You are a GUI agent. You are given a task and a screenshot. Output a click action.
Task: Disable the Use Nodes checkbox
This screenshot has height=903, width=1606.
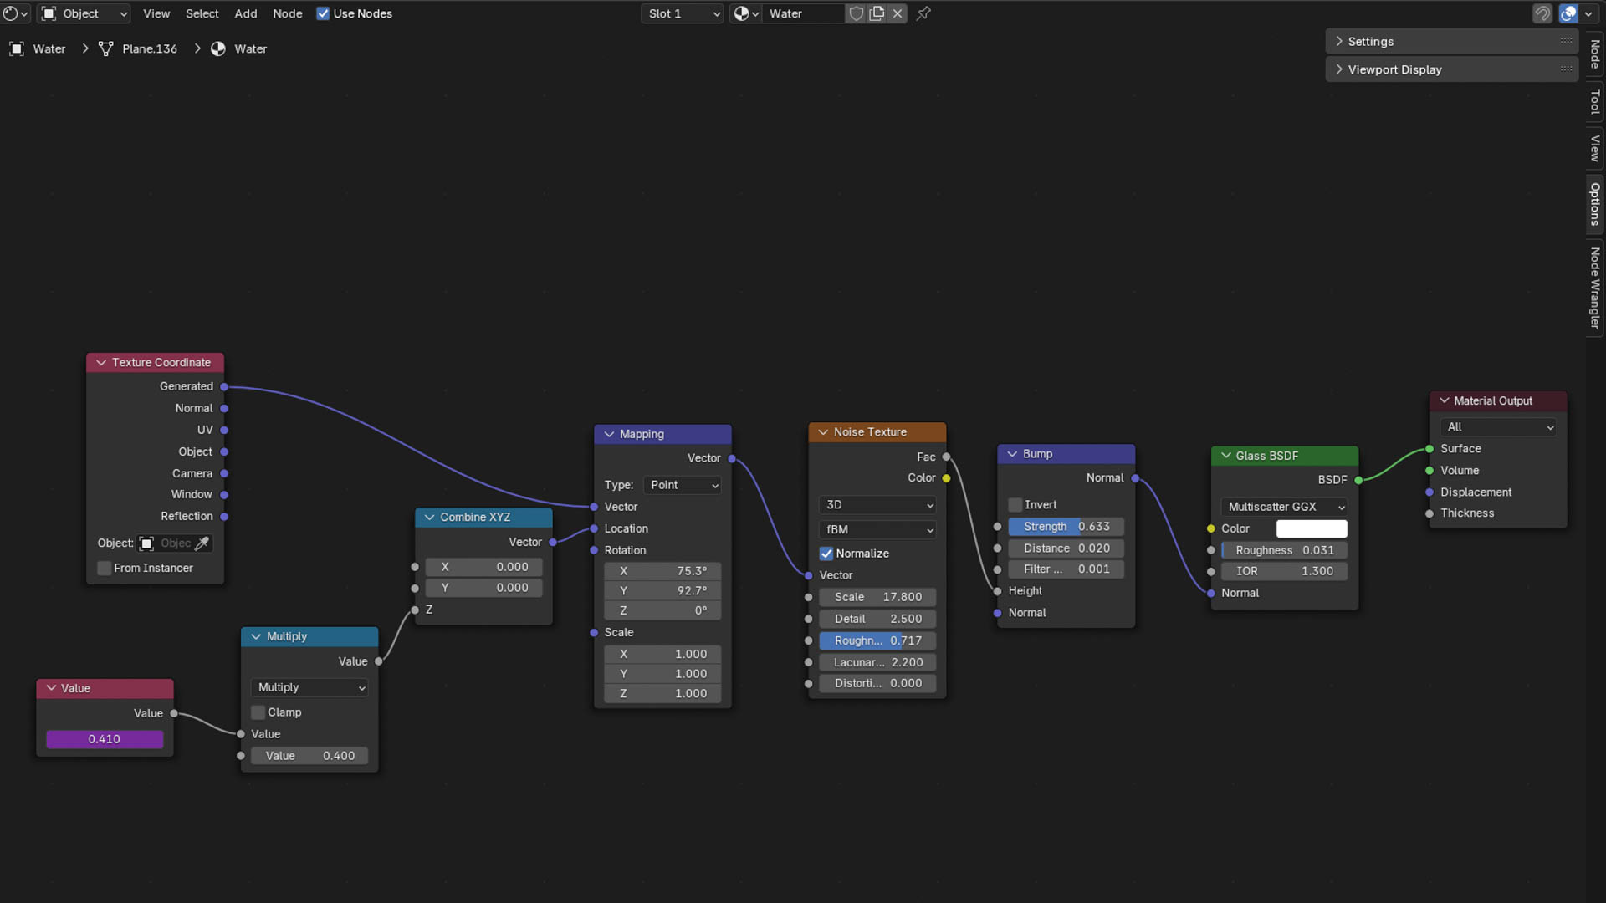pyautogui.click(x=323, y=13)
